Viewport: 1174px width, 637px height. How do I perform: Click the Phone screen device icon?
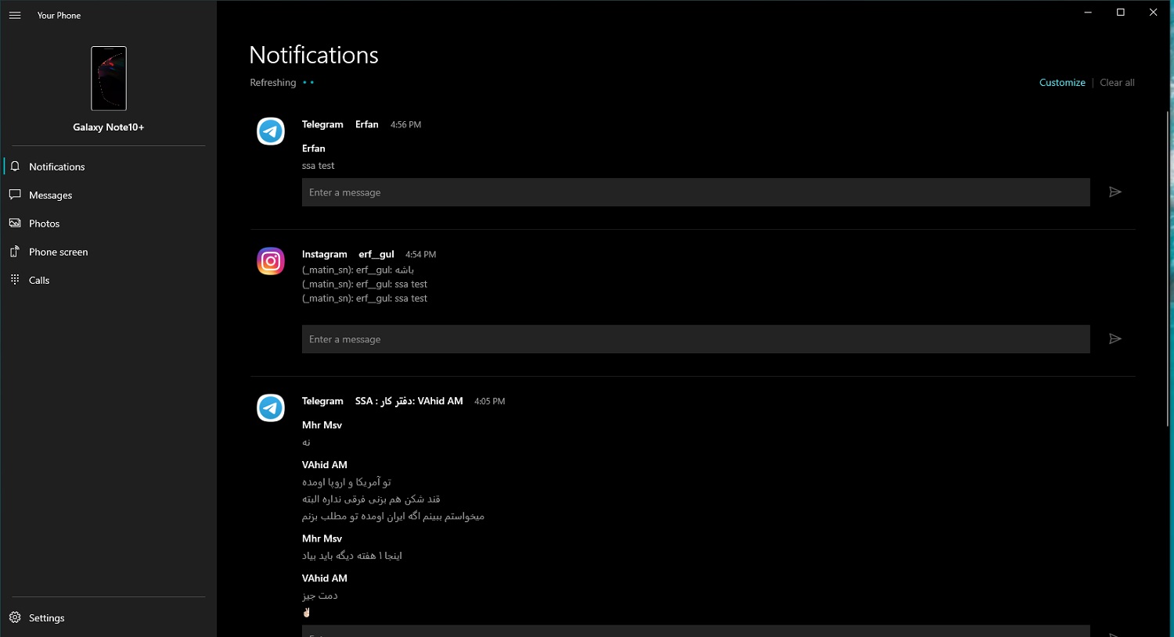[15, 252]
